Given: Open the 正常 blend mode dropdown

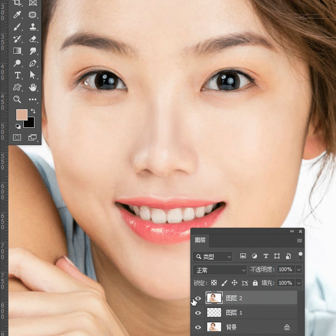Looking at the screenshot, I should click(220, 270).
